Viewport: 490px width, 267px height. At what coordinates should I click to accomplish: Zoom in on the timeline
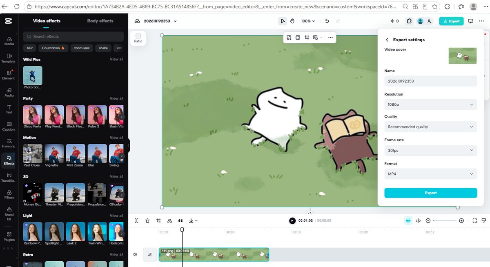tap(461, 220)
